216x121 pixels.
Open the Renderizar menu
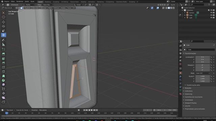click(20, 1)
